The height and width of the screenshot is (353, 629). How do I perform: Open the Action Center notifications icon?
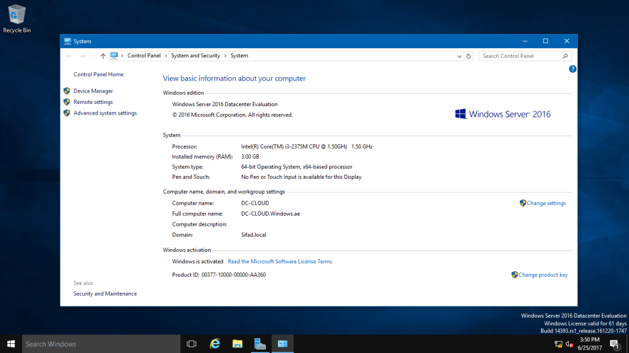pyautogui.click(x=615, y=344)
